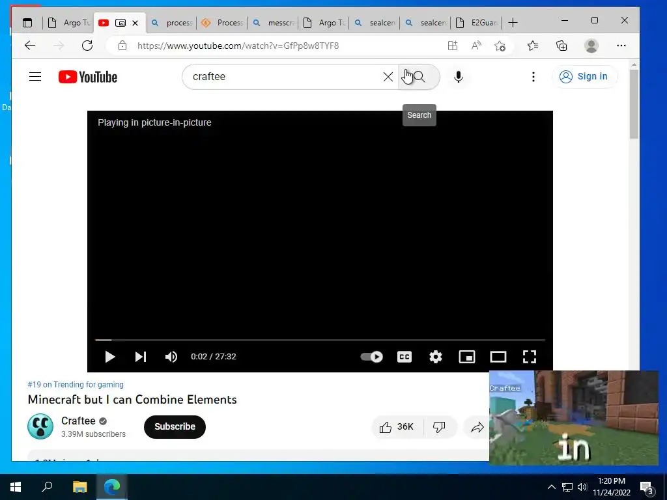Click the URL address bar
This screenshot has width=667, height=500.
238,46
